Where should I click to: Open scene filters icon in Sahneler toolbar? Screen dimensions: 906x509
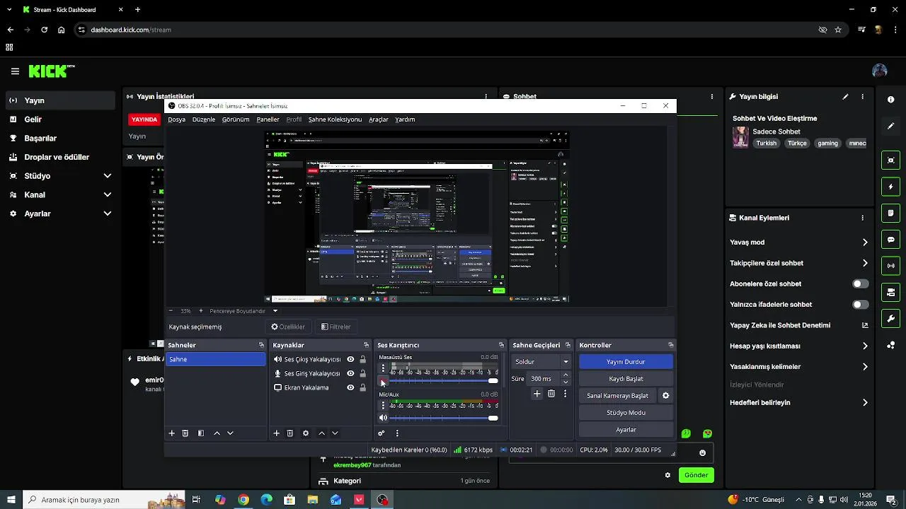coord(201,433)
